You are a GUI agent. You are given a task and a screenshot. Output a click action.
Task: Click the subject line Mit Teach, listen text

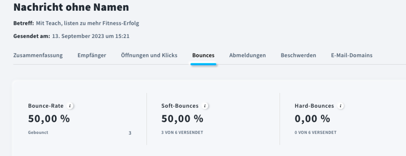tap(88, 23)
